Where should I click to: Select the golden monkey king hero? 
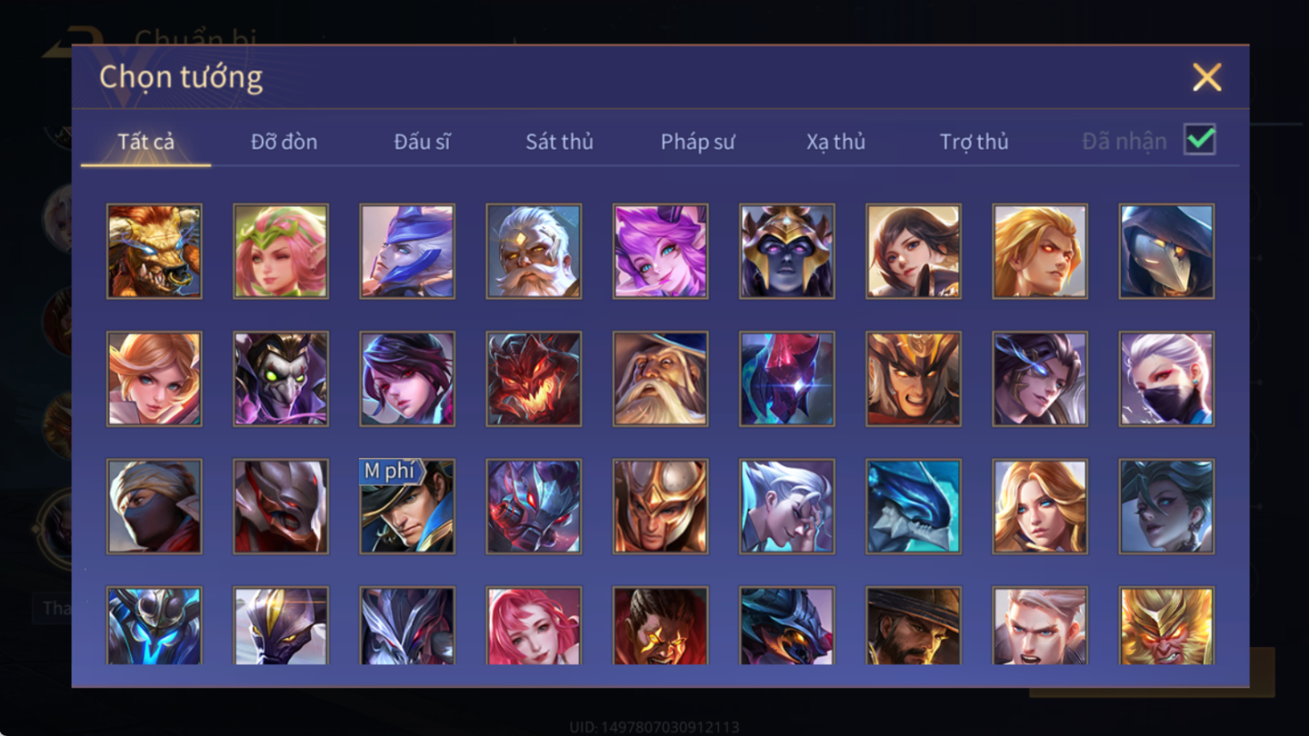pyautogui.click(x=1166, y=626)
